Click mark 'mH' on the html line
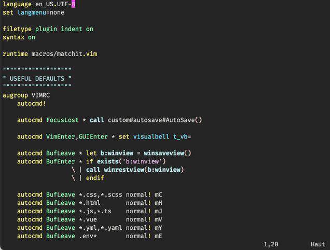 pos(158,203)
